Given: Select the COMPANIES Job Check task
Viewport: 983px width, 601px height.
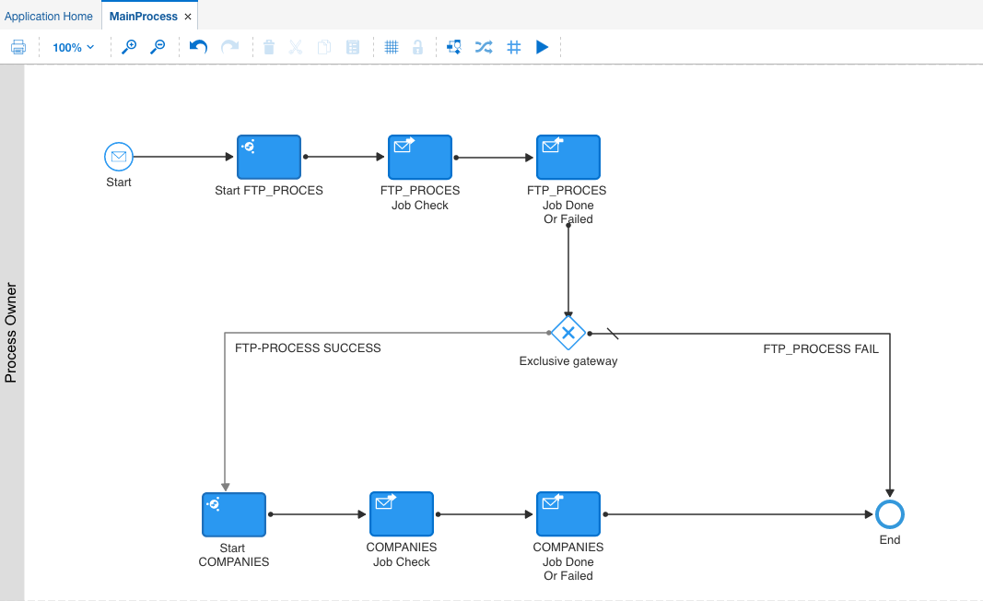Looking at the screenshot, I should click(402, 514).
